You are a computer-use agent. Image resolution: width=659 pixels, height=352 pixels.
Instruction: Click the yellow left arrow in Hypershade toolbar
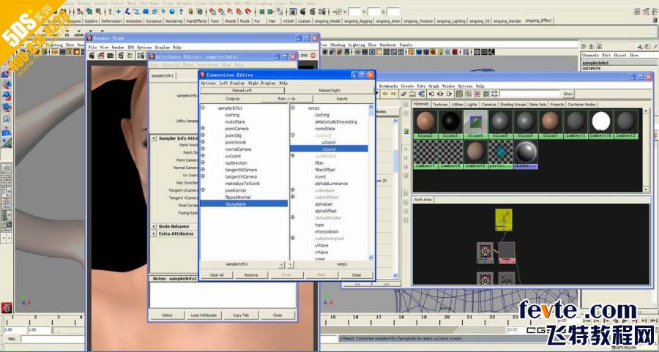(384, 94)
